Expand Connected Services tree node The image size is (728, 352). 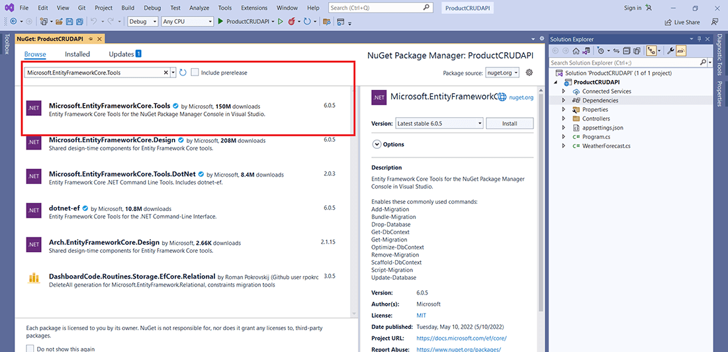[x=564, y=91]
